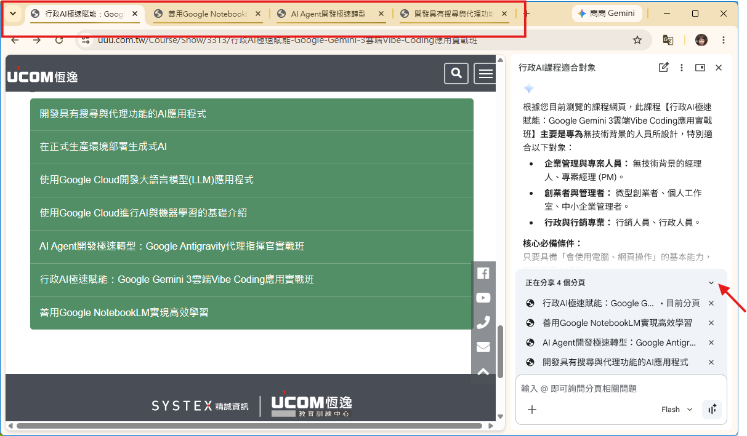This screenshot has height=436, width=747.
Task: Click the UCOM恆逸 教育訓練中心 footer logo
Action: click(312, 405)
